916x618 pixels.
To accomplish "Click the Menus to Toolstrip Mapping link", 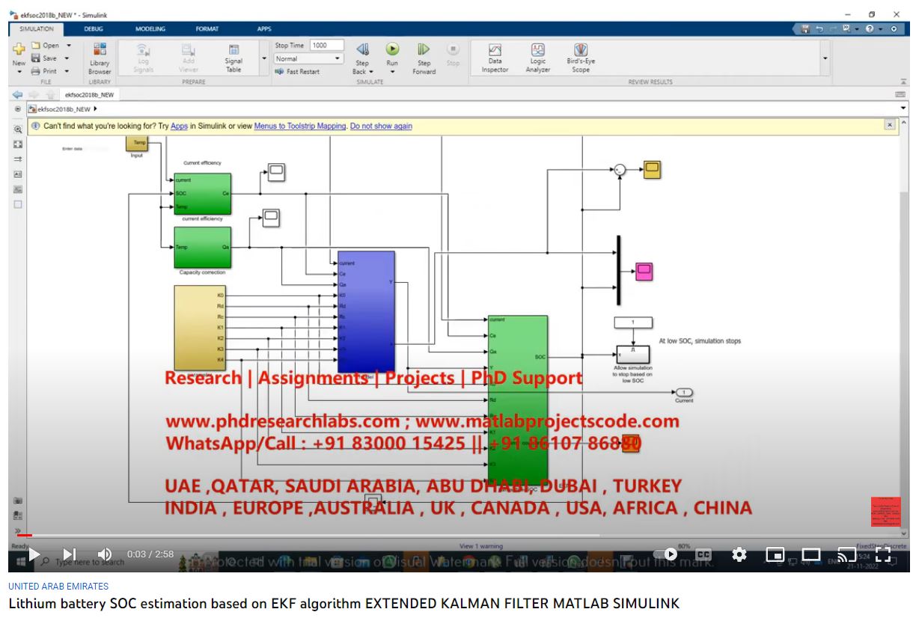I will [x=299, y=126].
